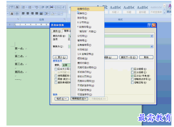Viewport: 174px width, 127px height.
Task: Open line spacing dropdown arrow
Action: click(49, 14)
